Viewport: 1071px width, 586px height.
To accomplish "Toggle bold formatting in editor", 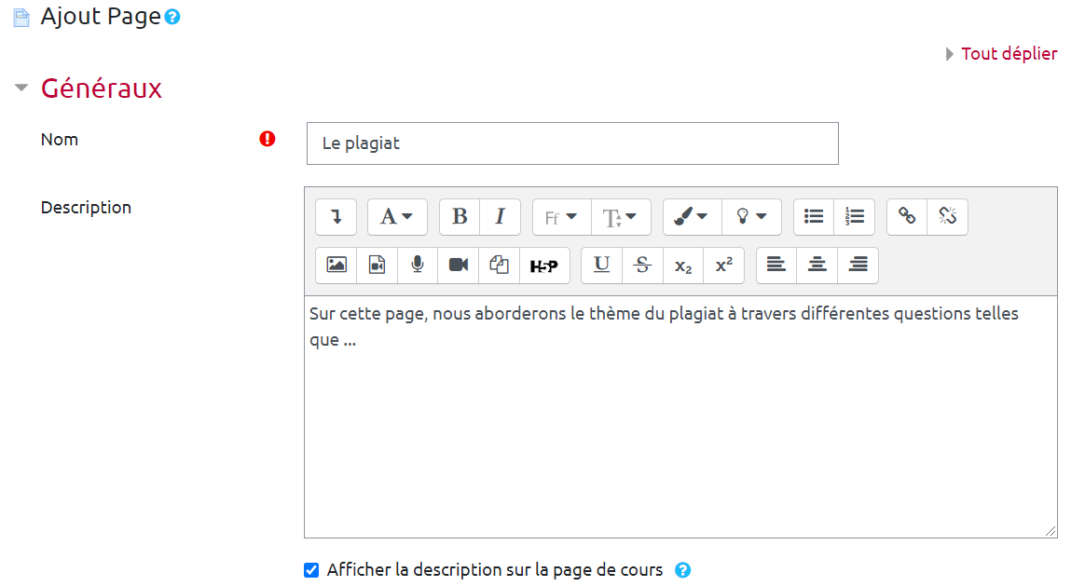I will tap(460, 217).
